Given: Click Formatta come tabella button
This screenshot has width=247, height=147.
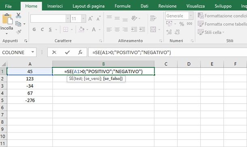Looking at the screenshot, I should tap(222, 24).
